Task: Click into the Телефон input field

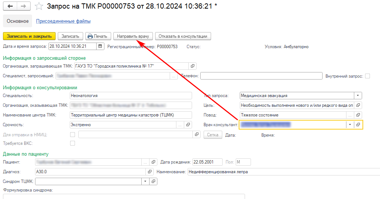Action: point(261,76)
